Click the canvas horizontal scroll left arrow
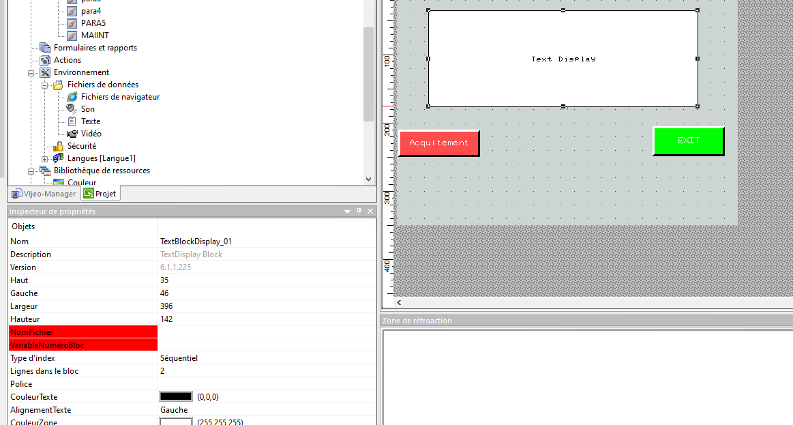Viewport: 793px width, 425px height. 399,303
